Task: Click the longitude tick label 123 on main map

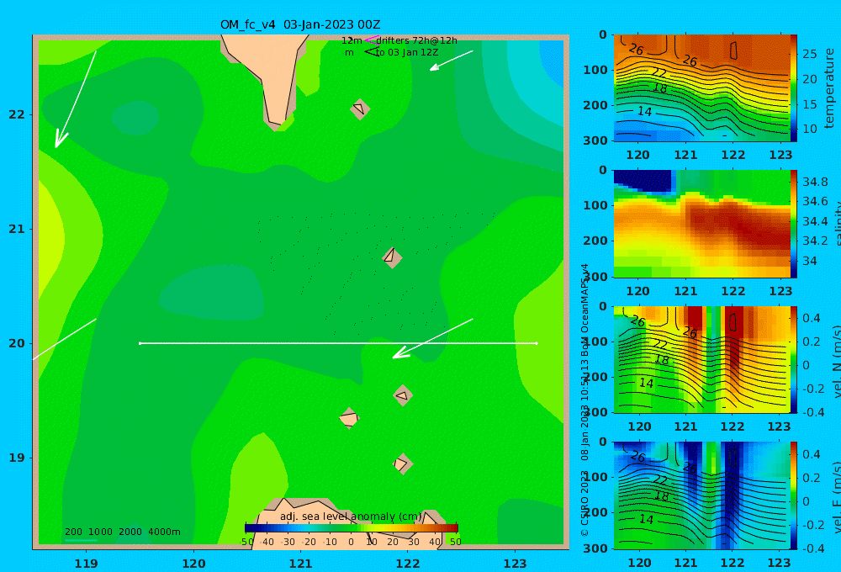Action: coord(515,564)
